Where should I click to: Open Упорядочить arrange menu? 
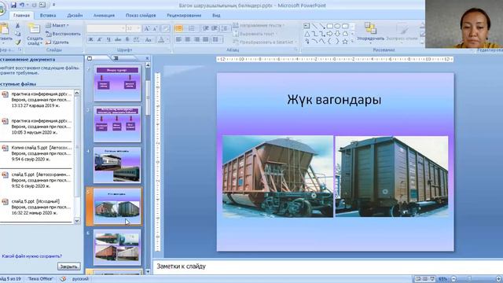point(370,33)
